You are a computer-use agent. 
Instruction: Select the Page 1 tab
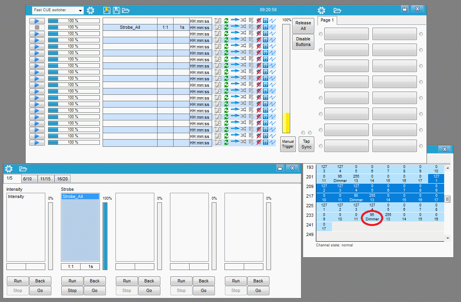click(327, 20)
